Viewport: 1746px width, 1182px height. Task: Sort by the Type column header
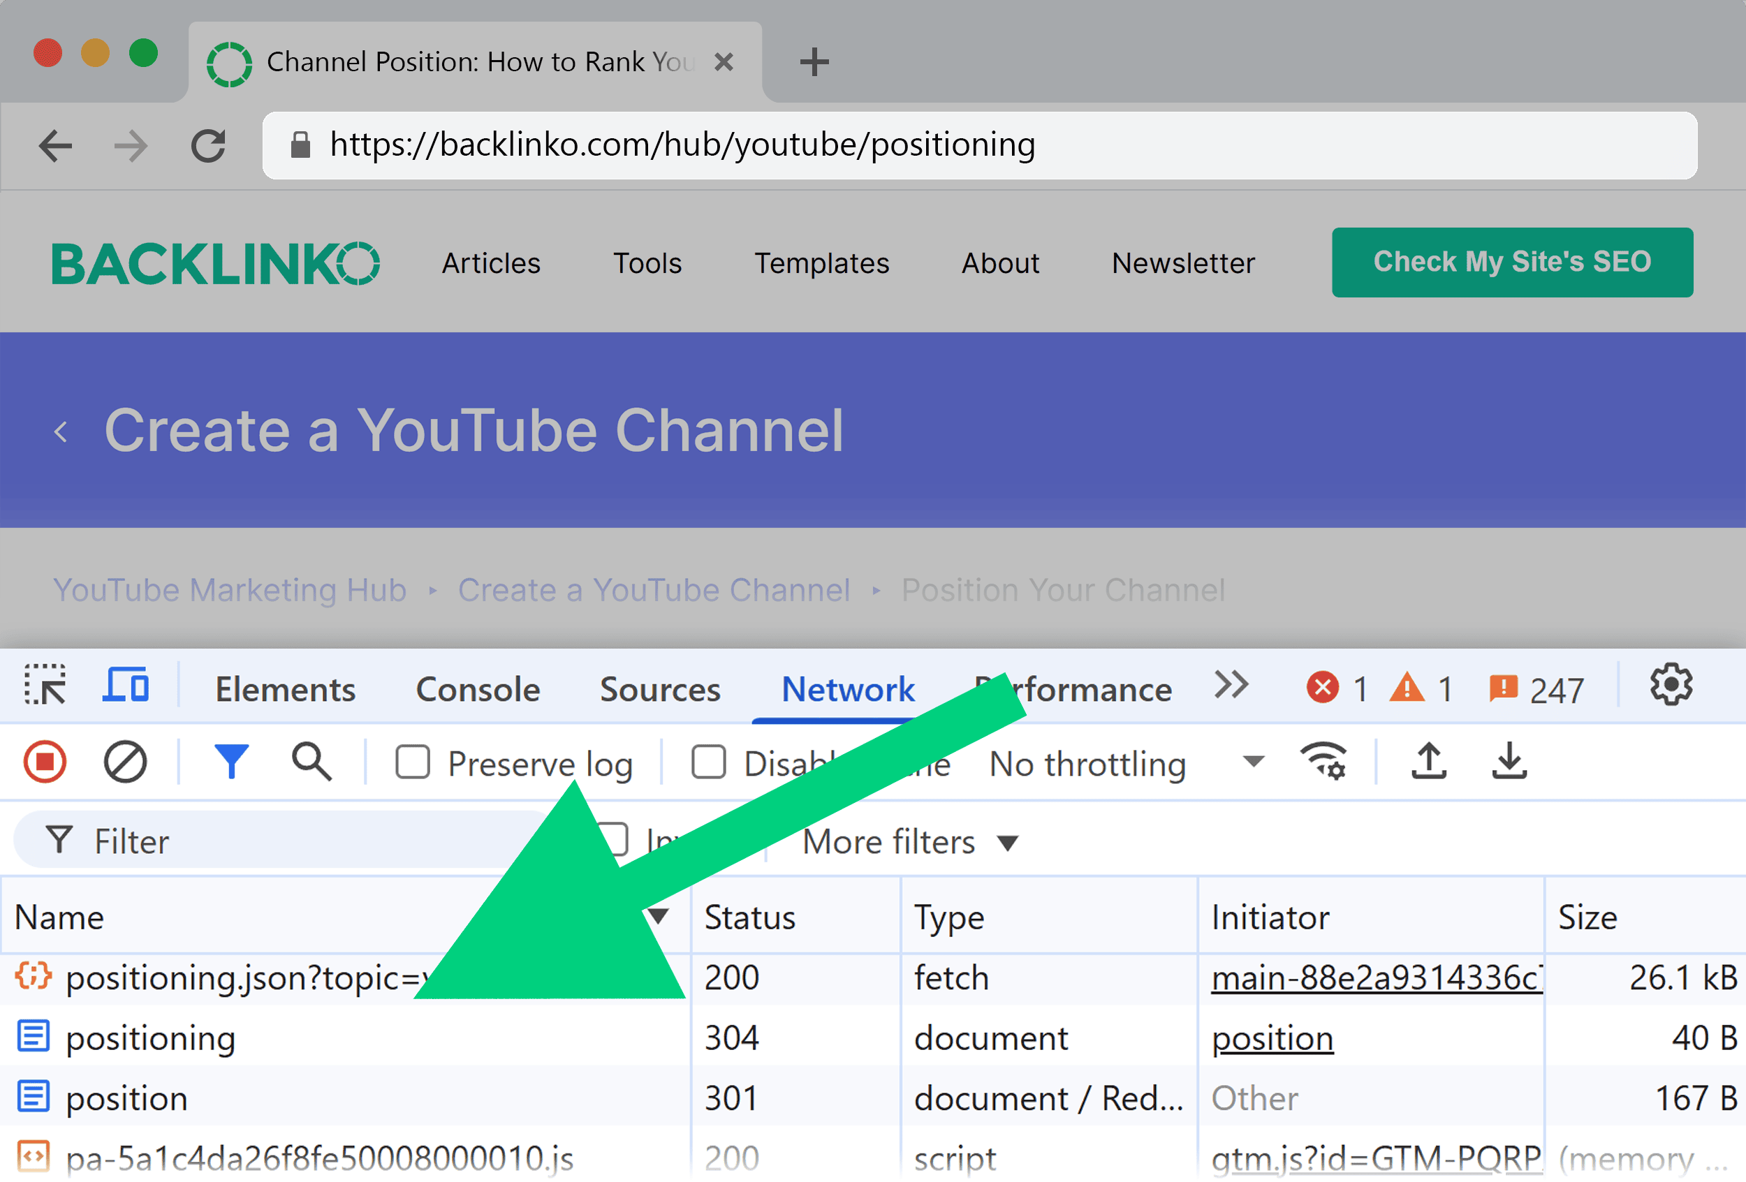tap(1050, 917)
